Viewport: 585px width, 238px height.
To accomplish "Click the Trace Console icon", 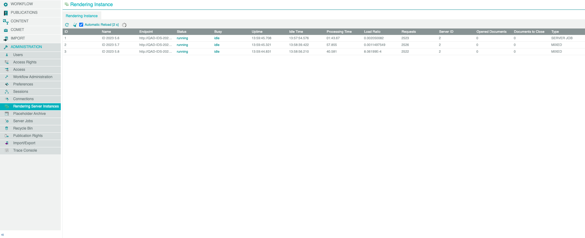I will pos(7,151).
